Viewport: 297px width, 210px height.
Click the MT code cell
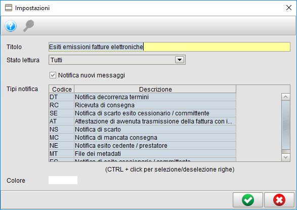[62, 153]
